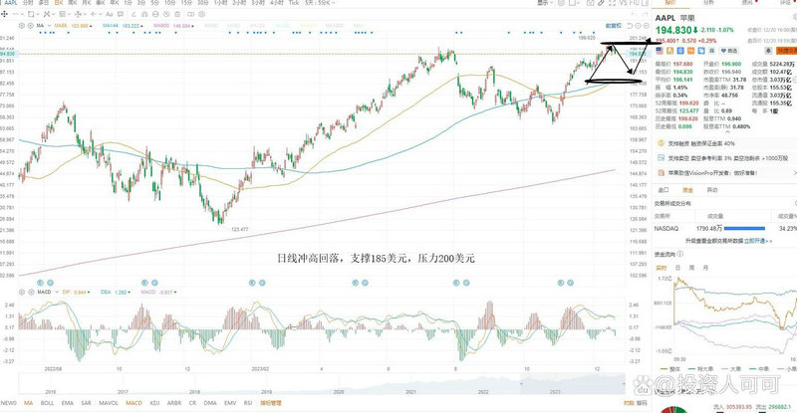
Task: Switch to the 资金 tab in side panel
Action: [x=687, y=190]
